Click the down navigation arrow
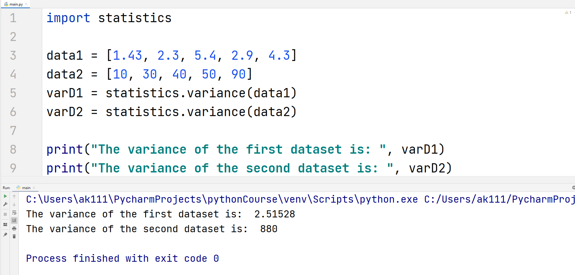The image size is (575, 275). point(14,204)
